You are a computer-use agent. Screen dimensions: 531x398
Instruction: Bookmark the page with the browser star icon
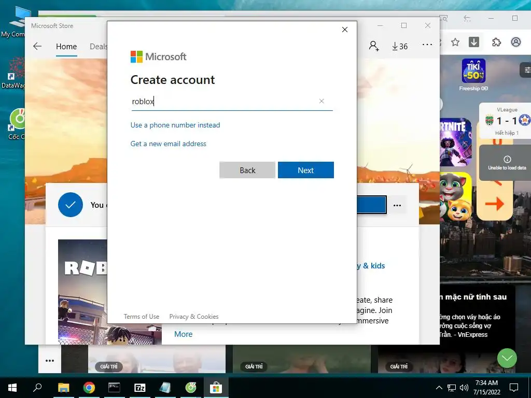(455, 42)
